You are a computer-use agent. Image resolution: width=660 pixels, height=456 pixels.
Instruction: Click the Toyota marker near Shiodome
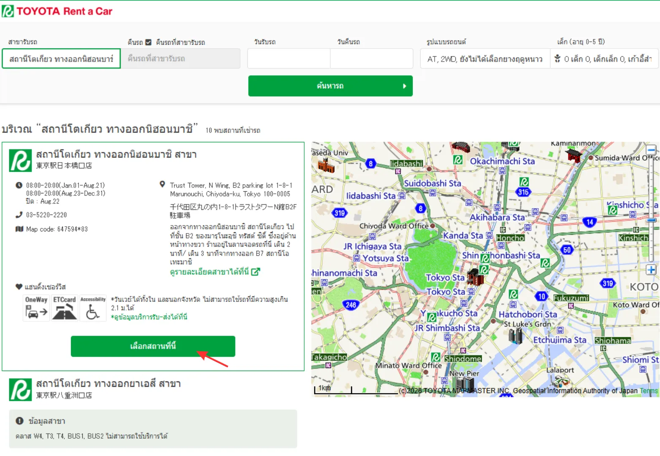coord(436,357)
